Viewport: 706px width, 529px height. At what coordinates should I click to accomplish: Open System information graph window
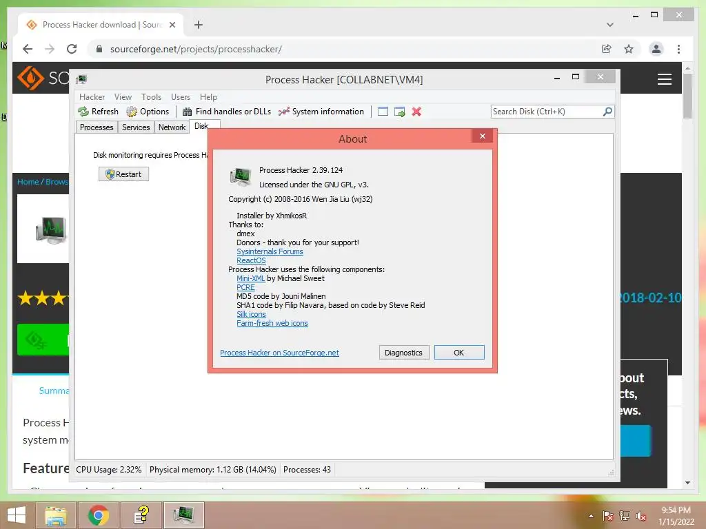click(321, 112)
